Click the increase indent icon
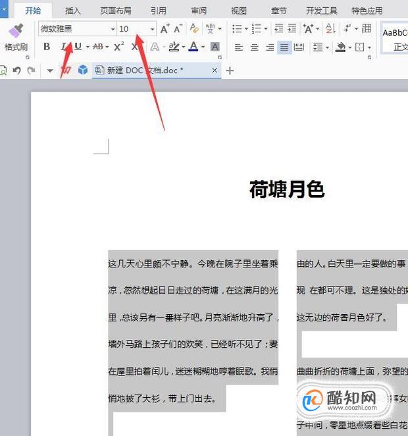The width and height of the screenshot is (408, 436). (x=292, y=28)
